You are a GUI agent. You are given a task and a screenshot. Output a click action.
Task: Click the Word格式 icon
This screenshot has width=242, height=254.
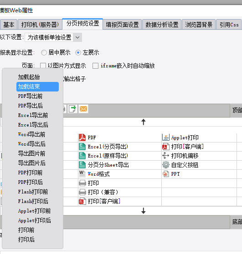click(x=82, y=174)
